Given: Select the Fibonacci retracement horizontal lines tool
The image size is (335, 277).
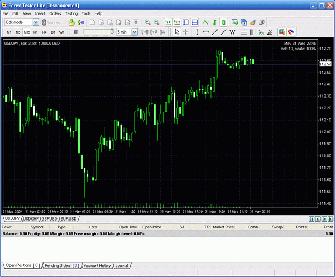Looking at the screenshot, I should tap(244, 32).
